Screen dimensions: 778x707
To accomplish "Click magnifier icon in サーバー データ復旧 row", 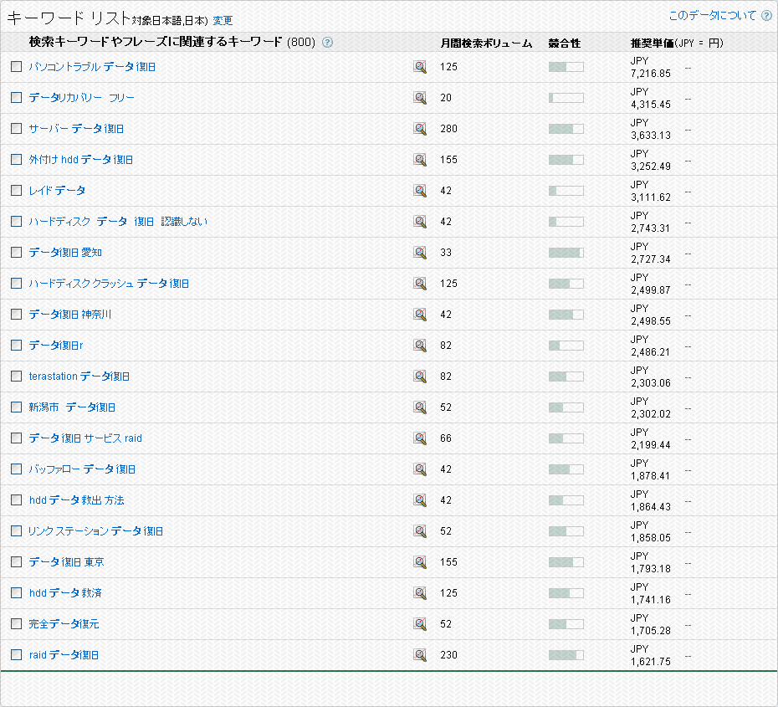I will coord(420,129).
